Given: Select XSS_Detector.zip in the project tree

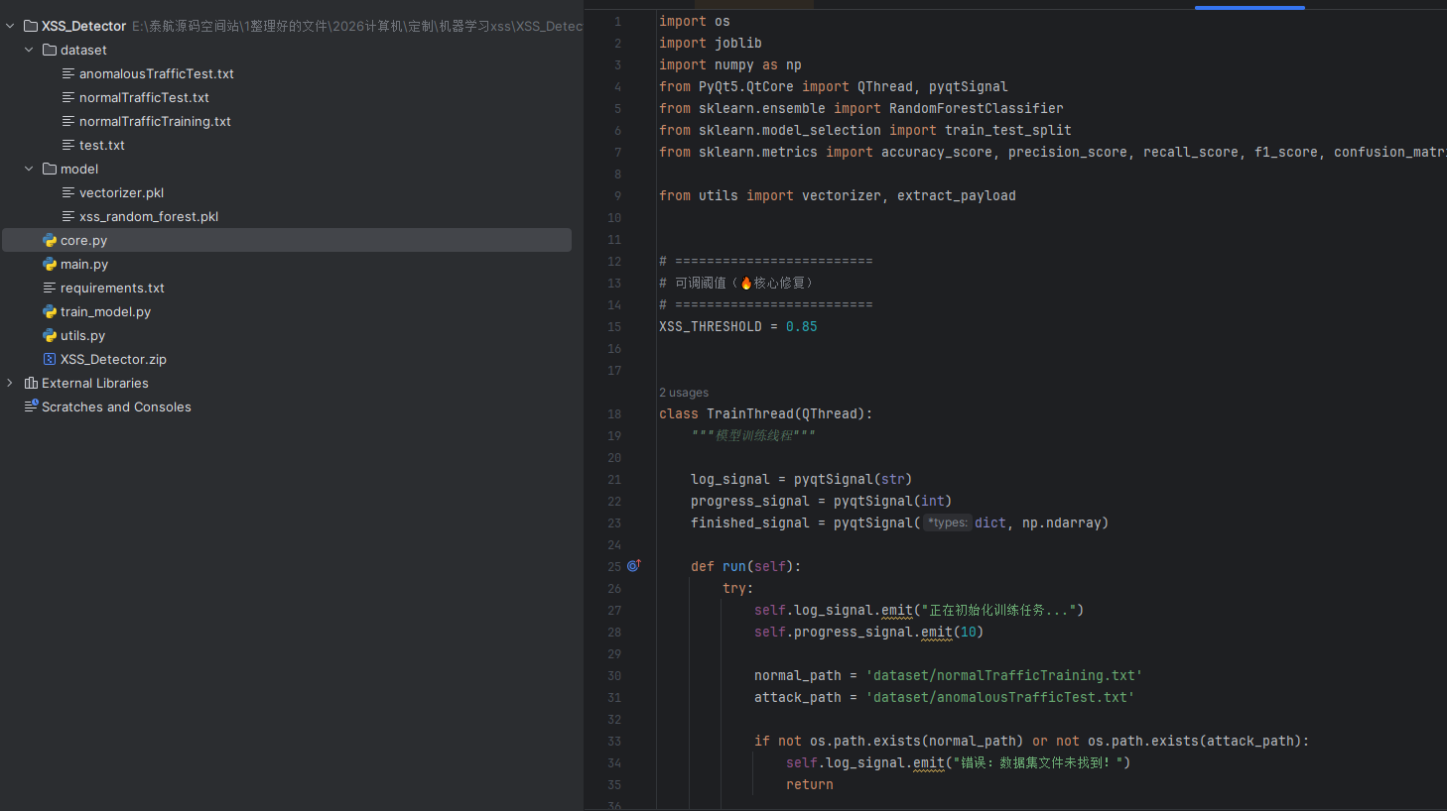Looking at the screenshot, I should pos(113,359).
